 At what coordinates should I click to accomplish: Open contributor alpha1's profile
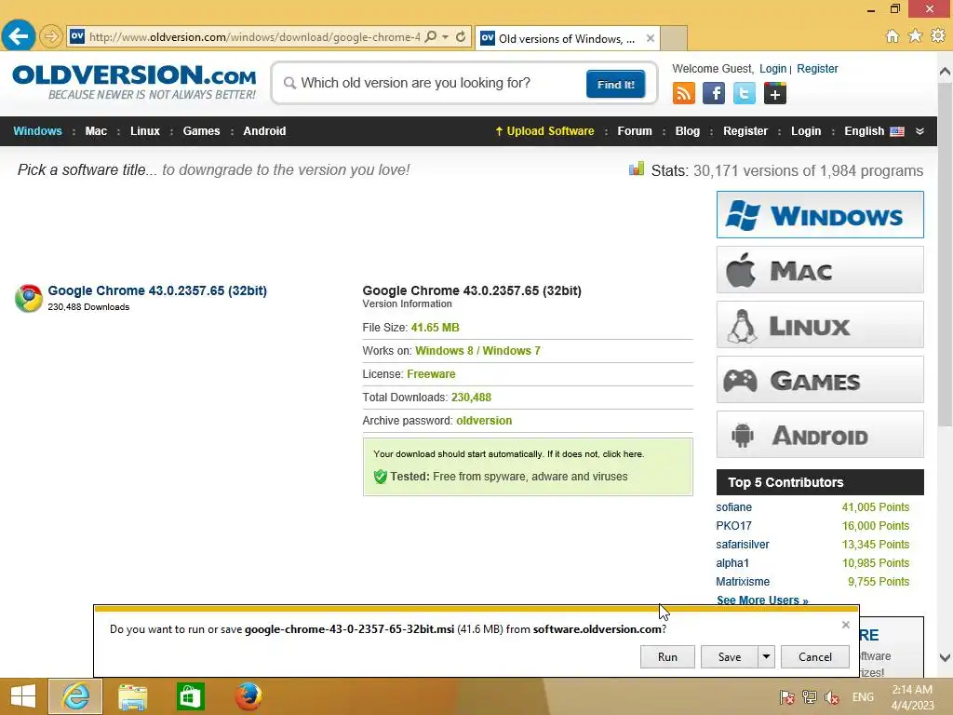click(x=732, y=563)
